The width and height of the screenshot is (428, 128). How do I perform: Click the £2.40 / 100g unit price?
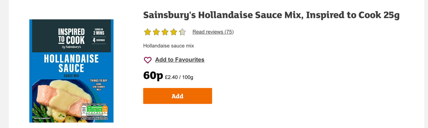(179, 77)
